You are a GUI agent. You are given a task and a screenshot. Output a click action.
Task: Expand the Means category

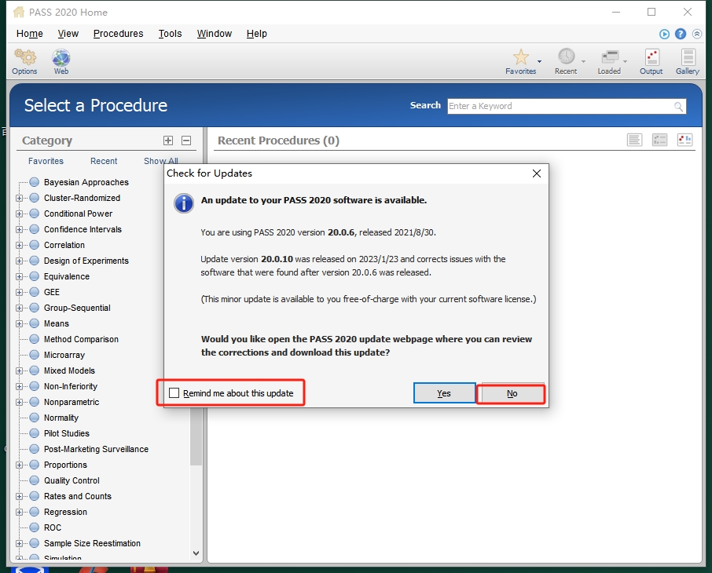[x=19, y=323]
